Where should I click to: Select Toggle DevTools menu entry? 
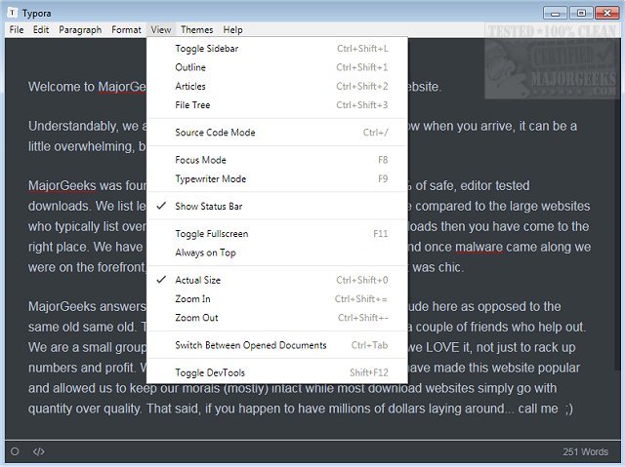[277, 372]
